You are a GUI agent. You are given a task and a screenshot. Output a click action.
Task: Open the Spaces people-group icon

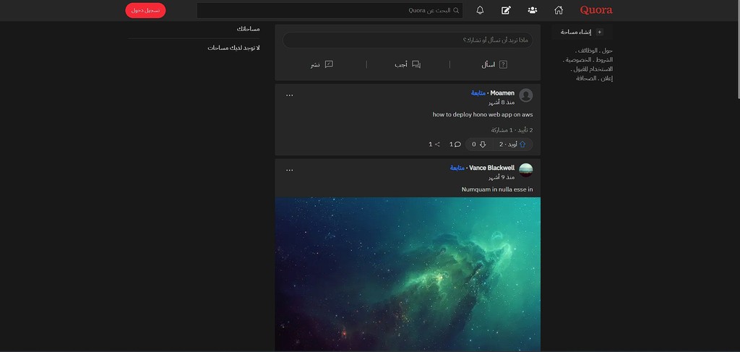point(533,10)
